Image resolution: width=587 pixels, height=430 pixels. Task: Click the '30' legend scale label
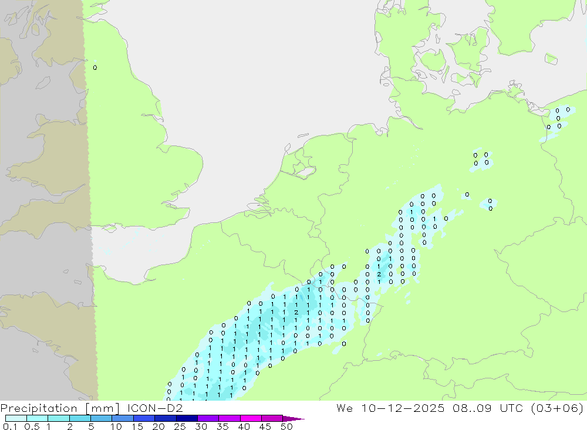point(201,426)
